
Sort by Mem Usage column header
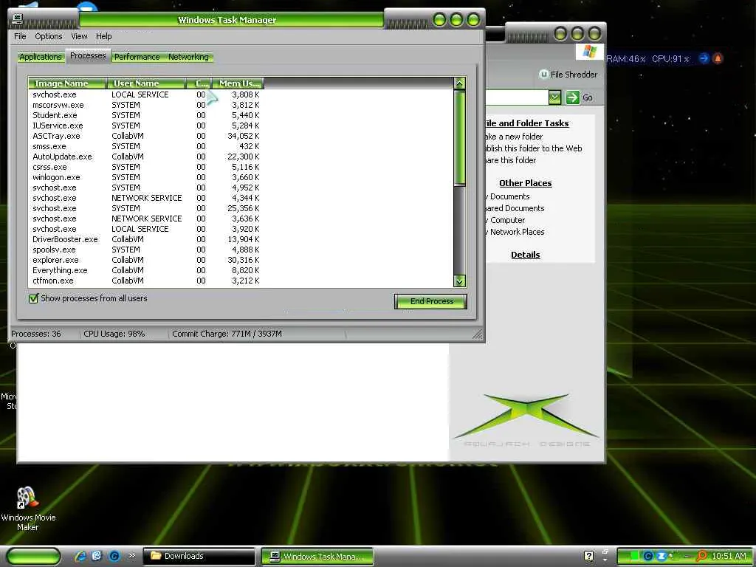point(238,83)
